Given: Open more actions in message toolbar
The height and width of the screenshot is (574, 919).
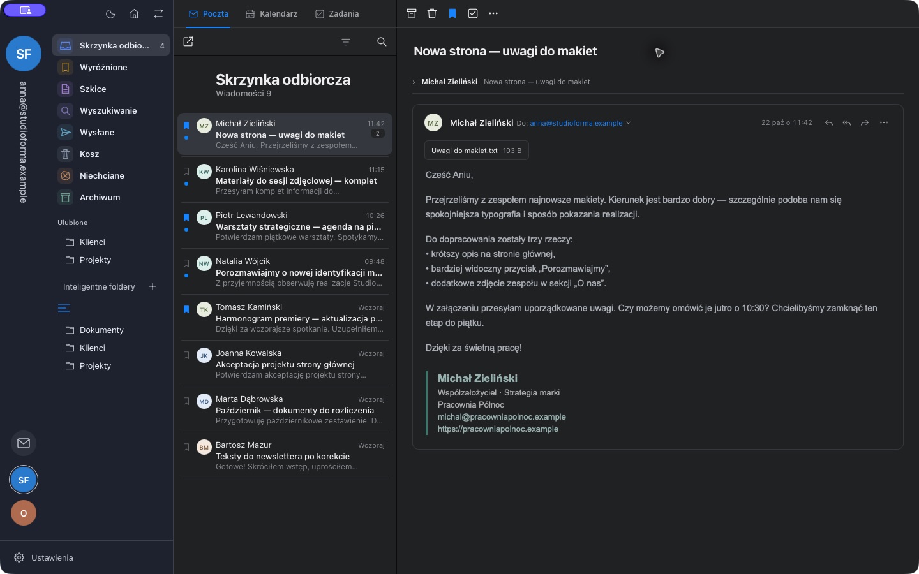Looking at the screenshot, I should click(493, 13).
